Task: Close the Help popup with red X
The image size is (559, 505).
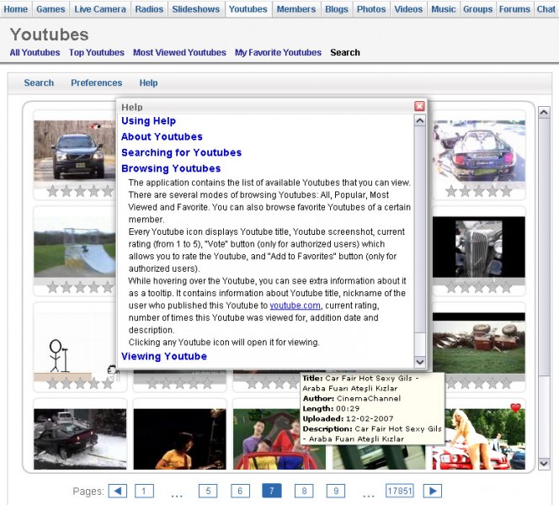Action: click(x=419, y=106)
